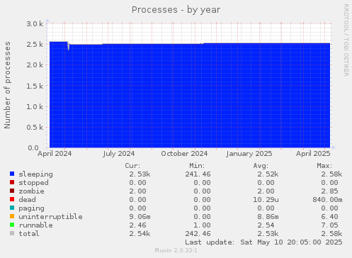Click the bright red dead legend swatch

click(x=12, y=199)
